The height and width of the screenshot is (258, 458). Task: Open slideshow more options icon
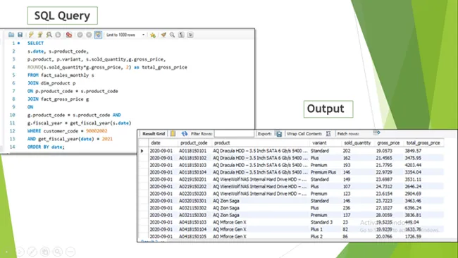click(70, 252)
